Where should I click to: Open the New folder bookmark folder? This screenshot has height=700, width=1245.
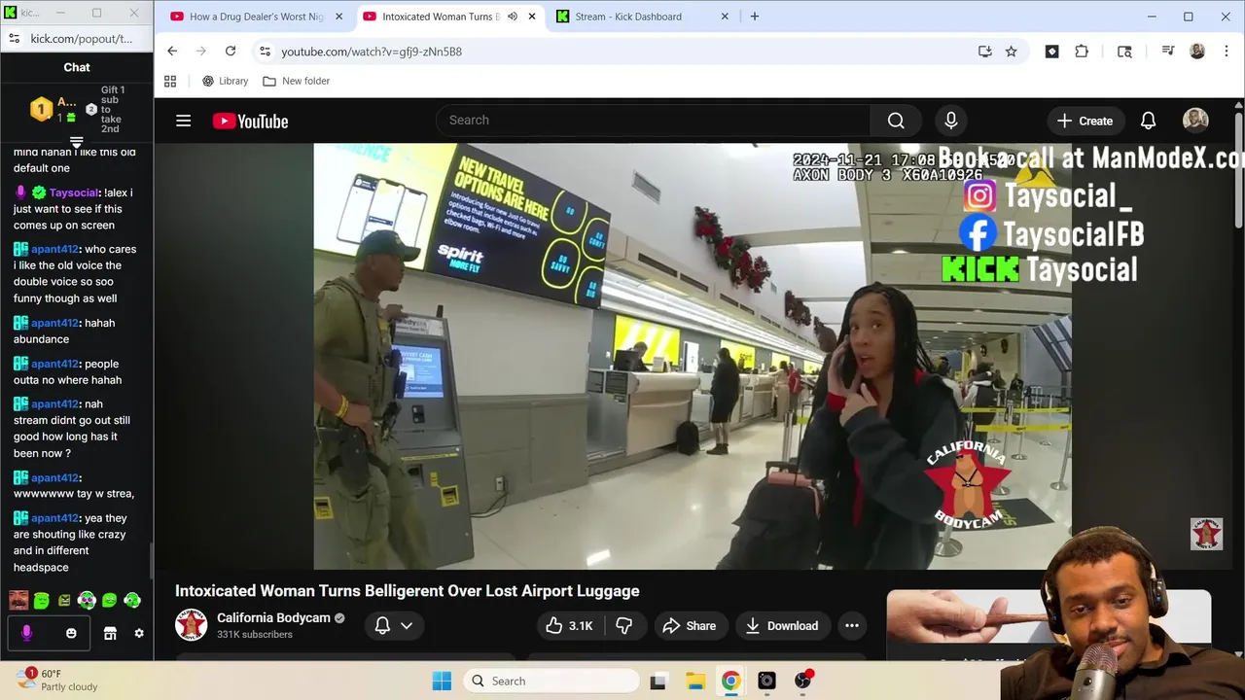pos(297,81)
